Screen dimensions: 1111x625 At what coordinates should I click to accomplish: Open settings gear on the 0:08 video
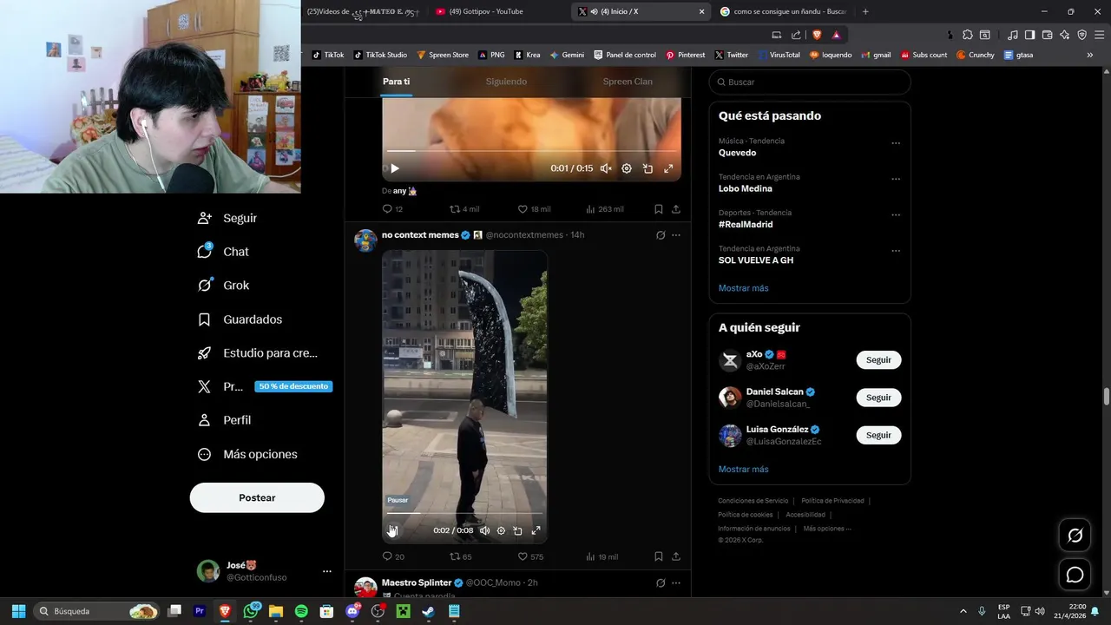click(x=501, y=530)
